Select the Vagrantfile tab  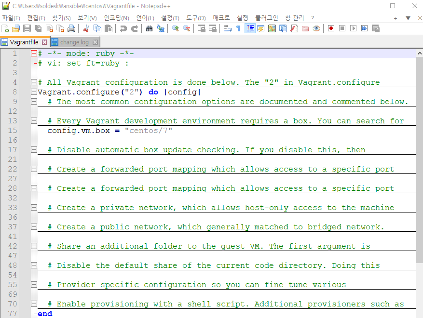tap(24, 42)
